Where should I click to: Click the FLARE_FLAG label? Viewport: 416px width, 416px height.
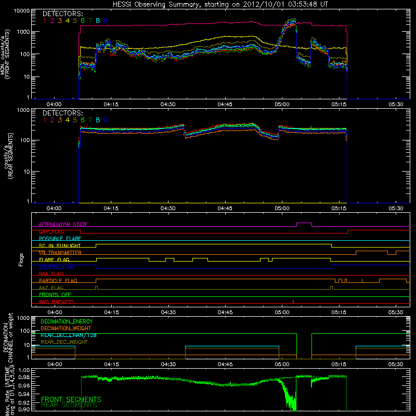coord(54,259)
